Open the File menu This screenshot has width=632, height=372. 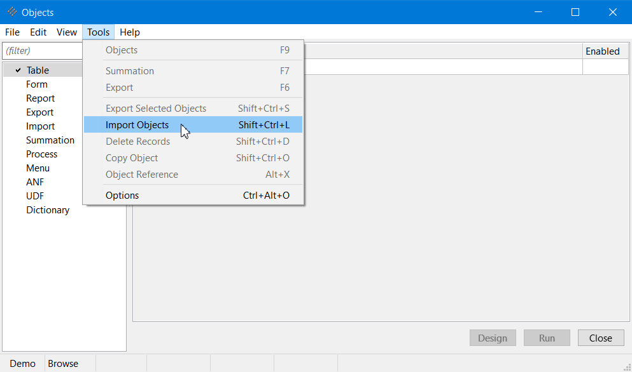pos(12,32)
